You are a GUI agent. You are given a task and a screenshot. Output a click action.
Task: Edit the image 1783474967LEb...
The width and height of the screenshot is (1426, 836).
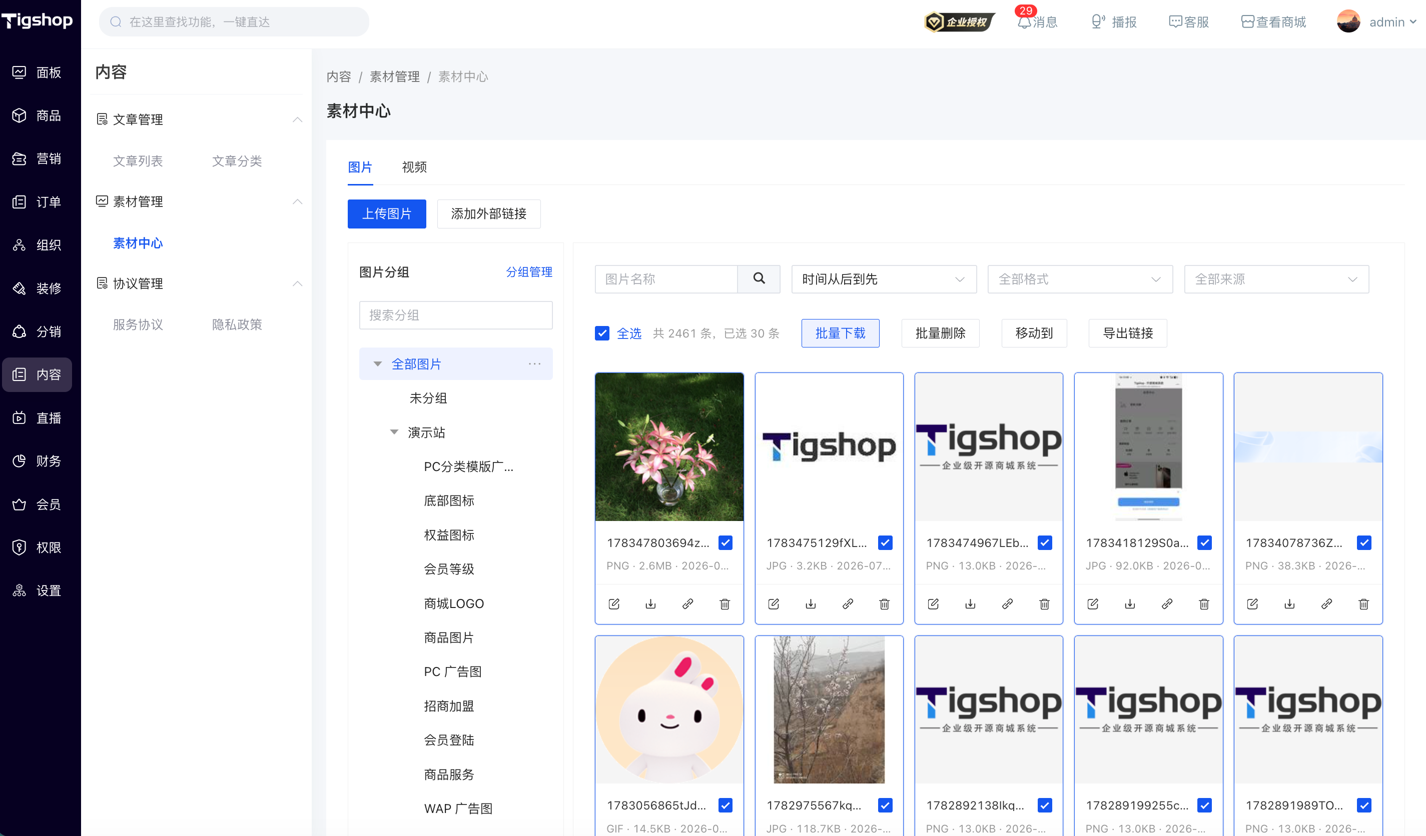click(x=934, y=604)
